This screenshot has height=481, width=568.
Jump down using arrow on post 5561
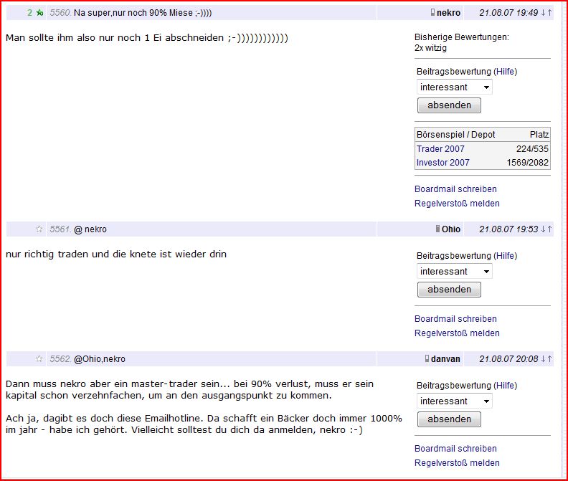click(544, 229)
